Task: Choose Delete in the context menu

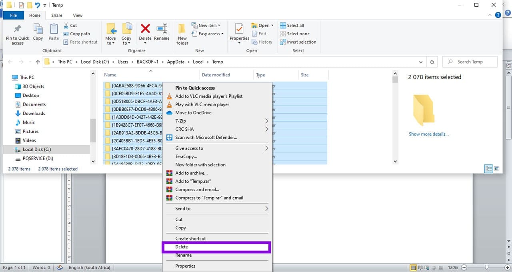Action: 217,247
